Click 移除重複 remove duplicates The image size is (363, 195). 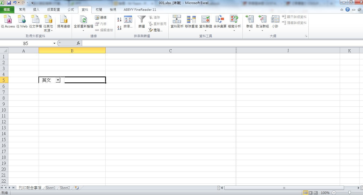click(x=191, y=22)
